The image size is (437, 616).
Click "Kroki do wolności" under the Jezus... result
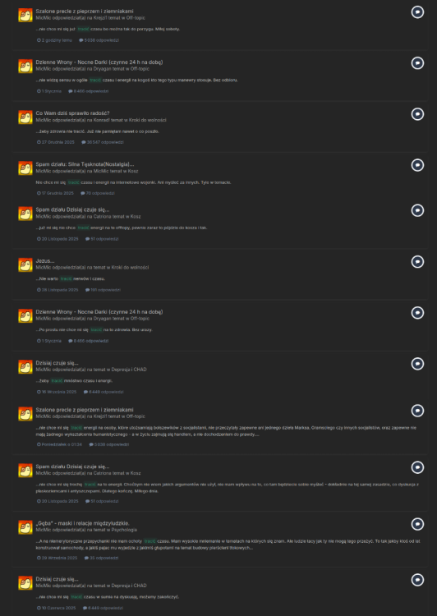pos(130,268)
